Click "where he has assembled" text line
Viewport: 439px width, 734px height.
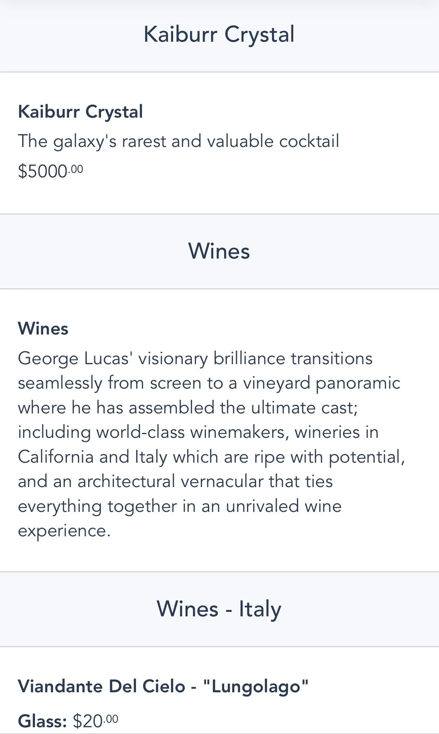click(188, 408)
